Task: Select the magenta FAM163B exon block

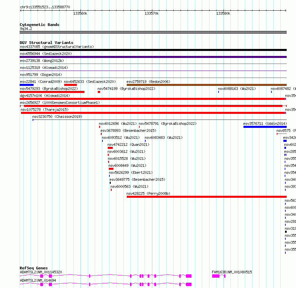Action: (x=216, y=276)
